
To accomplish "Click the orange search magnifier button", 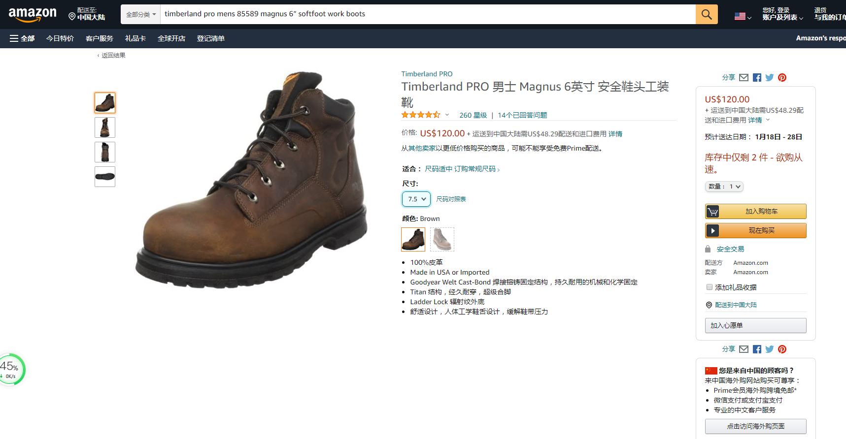I will (x=706, y=14).
